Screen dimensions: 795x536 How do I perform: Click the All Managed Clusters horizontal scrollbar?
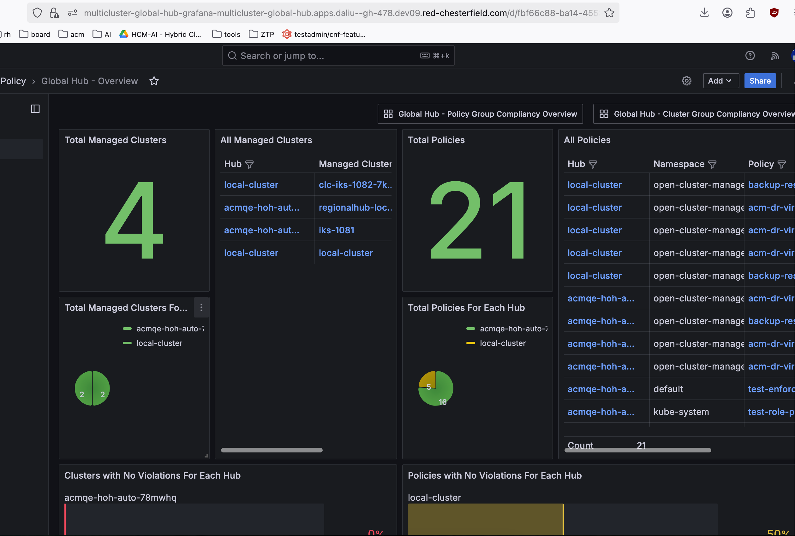[x=272, y=450]
